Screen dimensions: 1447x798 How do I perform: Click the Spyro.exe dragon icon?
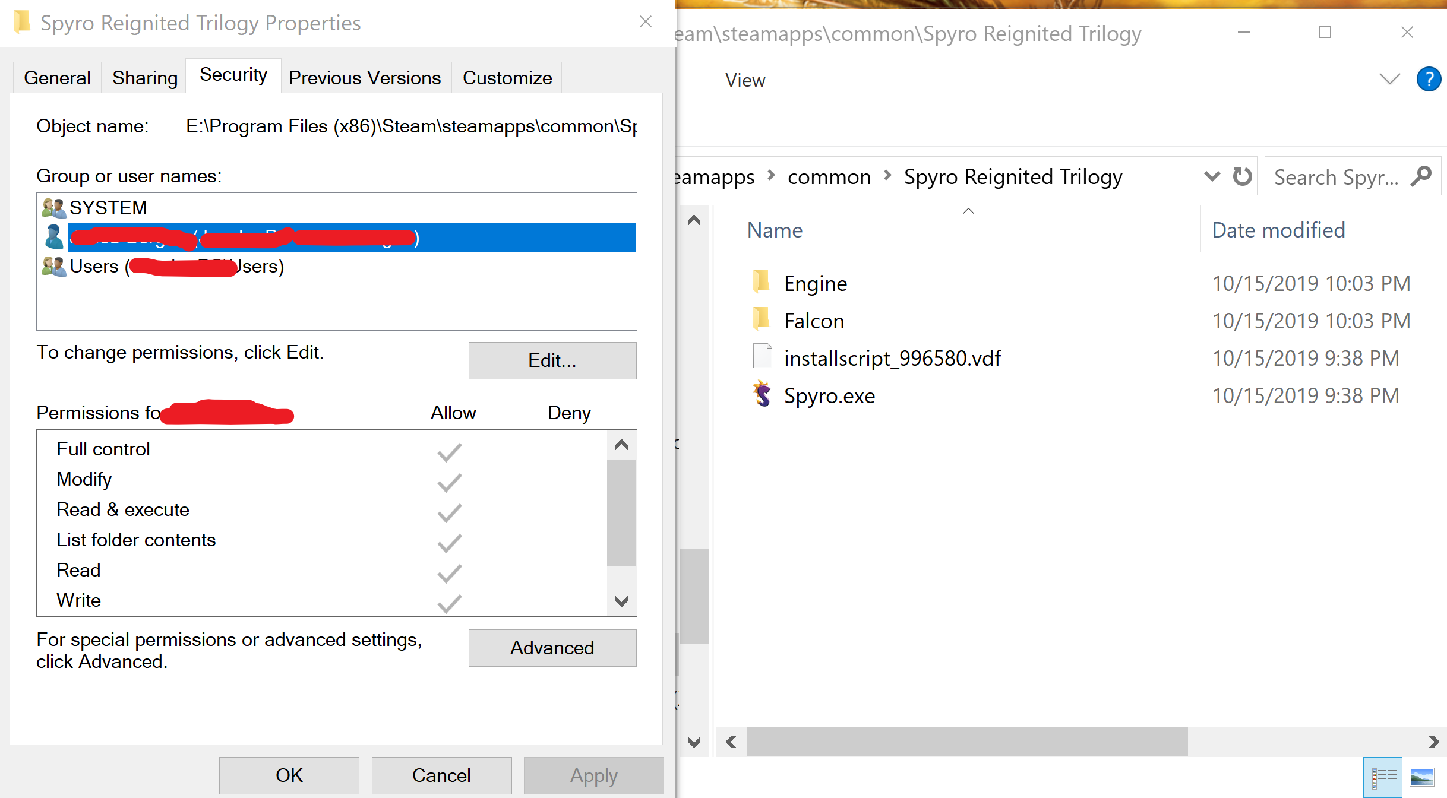762,395
